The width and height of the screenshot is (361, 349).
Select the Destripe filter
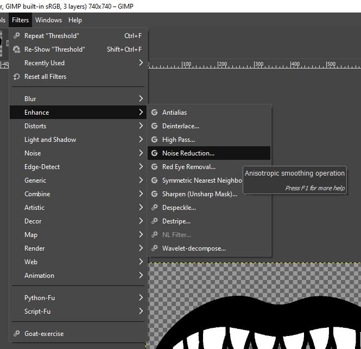pos(209,221)
